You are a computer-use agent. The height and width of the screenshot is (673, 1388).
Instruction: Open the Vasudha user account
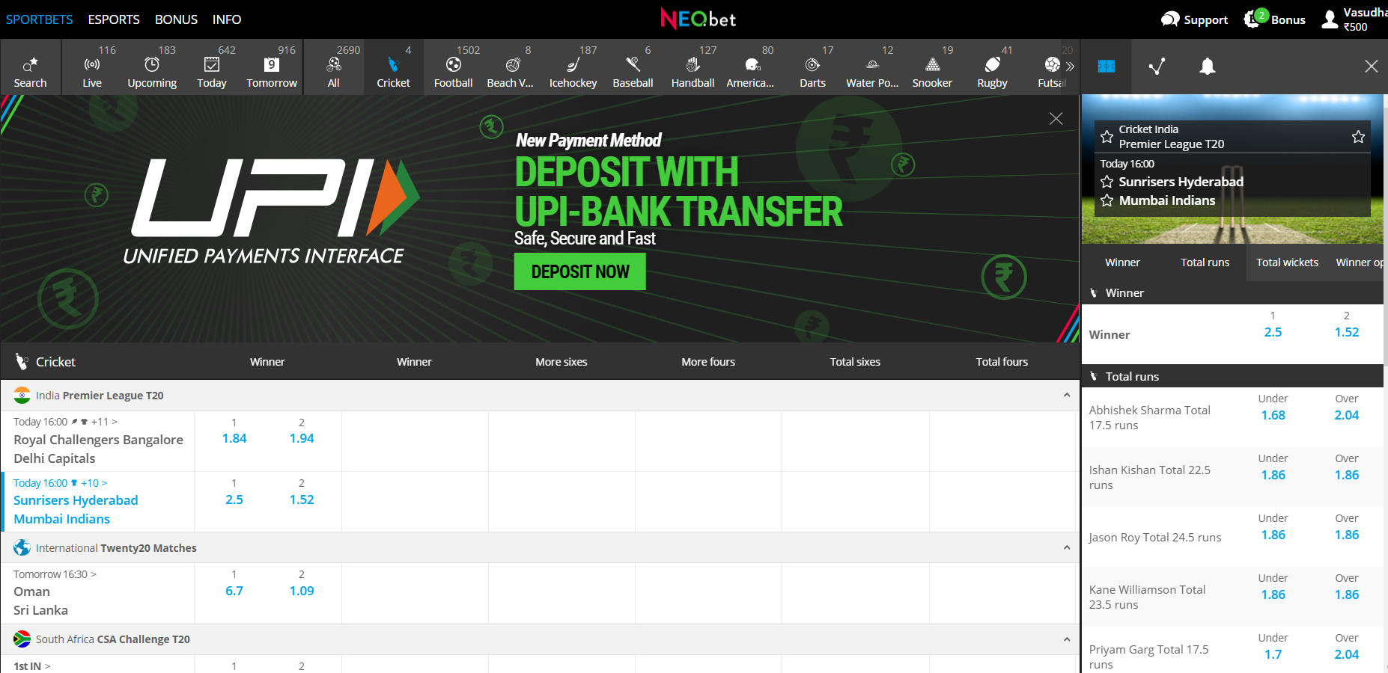click(1354, 19)
